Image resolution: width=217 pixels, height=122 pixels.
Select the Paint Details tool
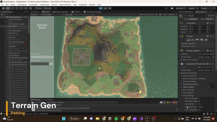pos(202,40)
